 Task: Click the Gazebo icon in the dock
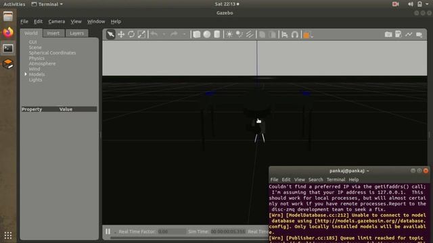[x=8, y=64]
